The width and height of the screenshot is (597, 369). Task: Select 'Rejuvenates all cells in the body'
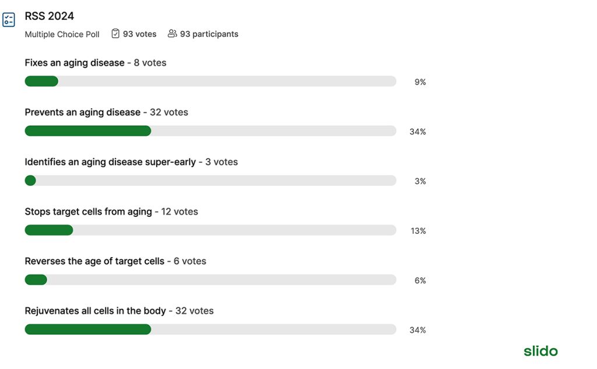tap(95, 311)
